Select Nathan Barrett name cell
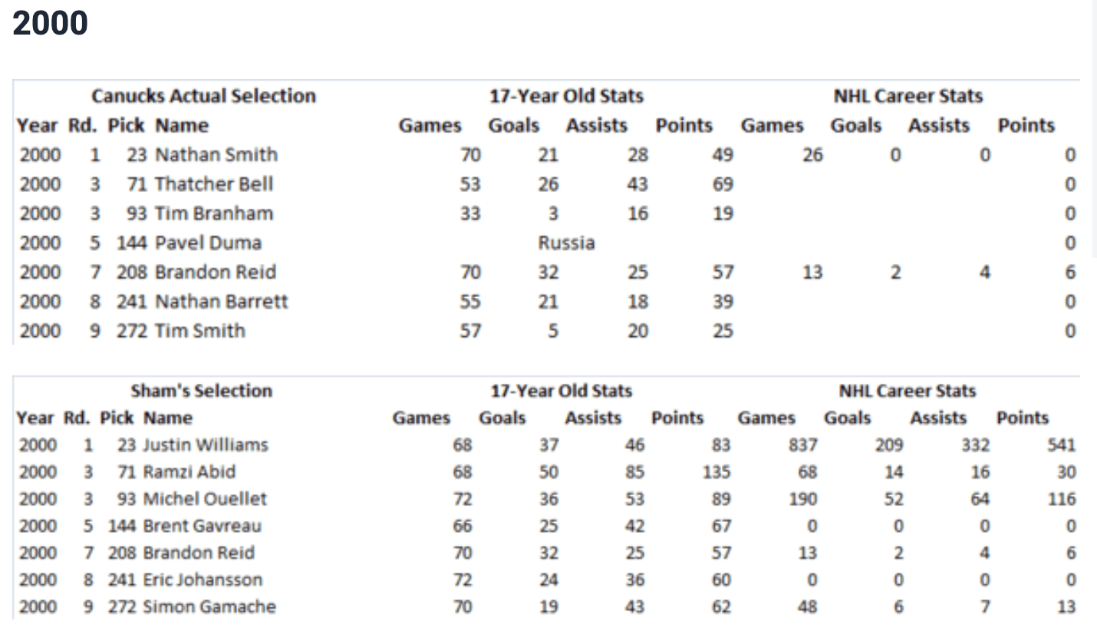This screenshot has height=631, width=1097. pyautogui.click(x=222, y=302)
